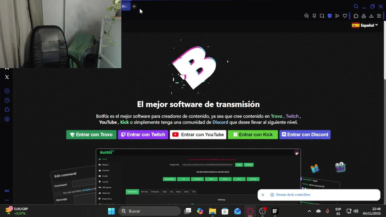Open the sidebar player icon

click(7, 91)
